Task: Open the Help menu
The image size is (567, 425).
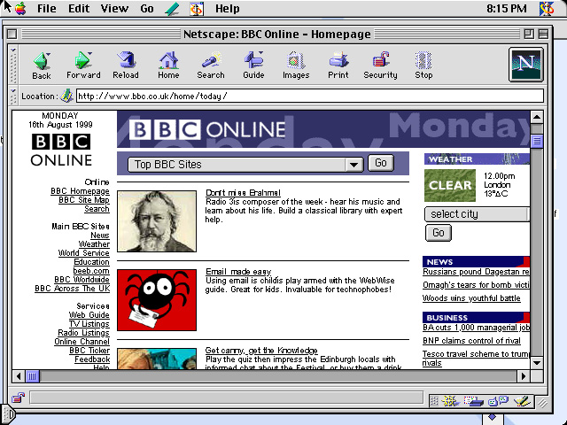Action: tap(227, 8)
